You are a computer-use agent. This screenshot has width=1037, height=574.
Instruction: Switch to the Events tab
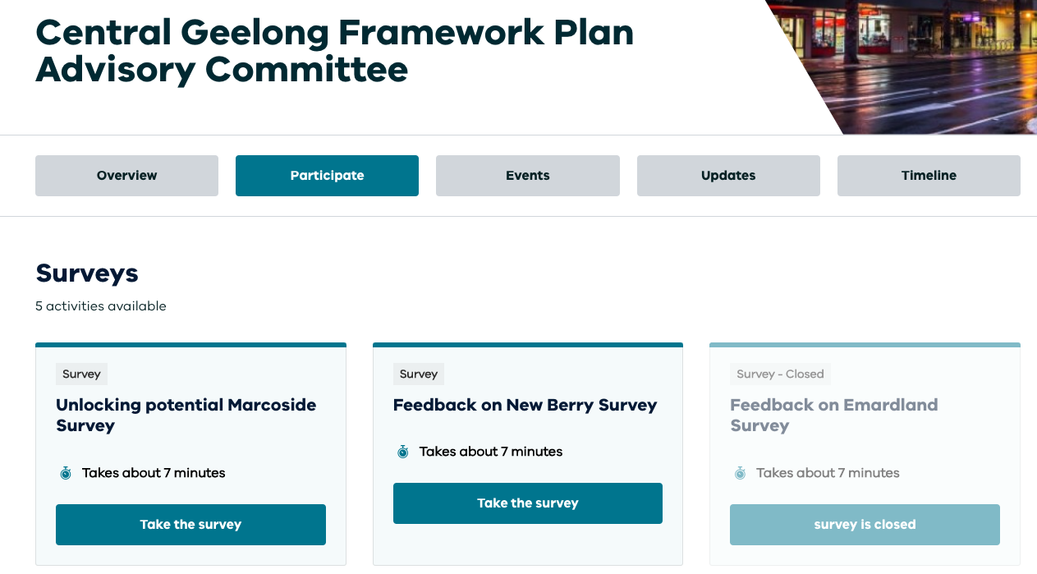tap(527, 176)
